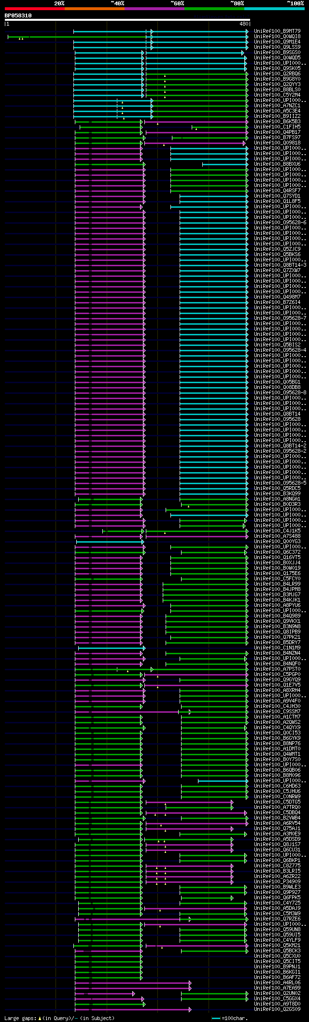Open hit UniRef100_Q9M1E4

277,42
